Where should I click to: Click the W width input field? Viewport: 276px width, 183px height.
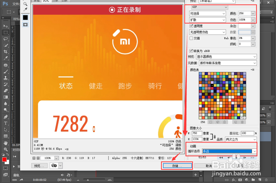coord(197,133)
